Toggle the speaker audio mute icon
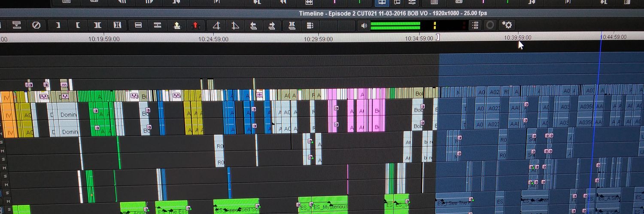Image resolution: width=644 pixels, height=214 pixels. coord(364,26)
